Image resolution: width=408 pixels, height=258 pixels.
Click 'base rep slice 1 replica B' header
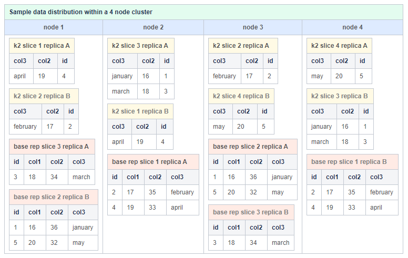(353, 162)
